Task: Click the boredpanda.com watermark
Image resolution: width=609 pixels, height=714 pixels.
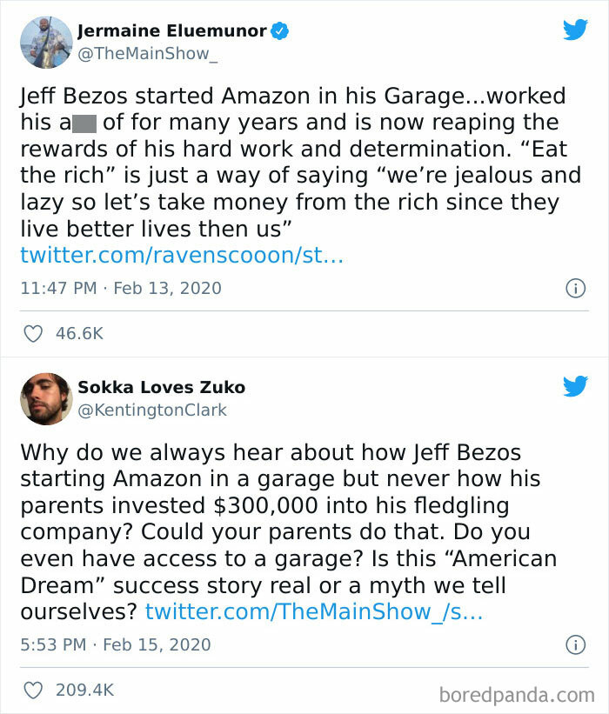Action: [518, 694]
